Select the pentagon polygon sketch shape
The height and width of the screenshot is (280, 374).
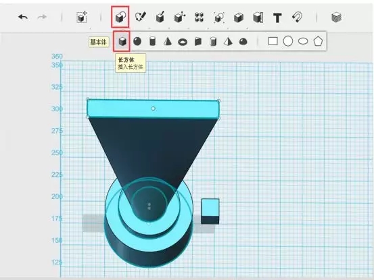point(318,41)
